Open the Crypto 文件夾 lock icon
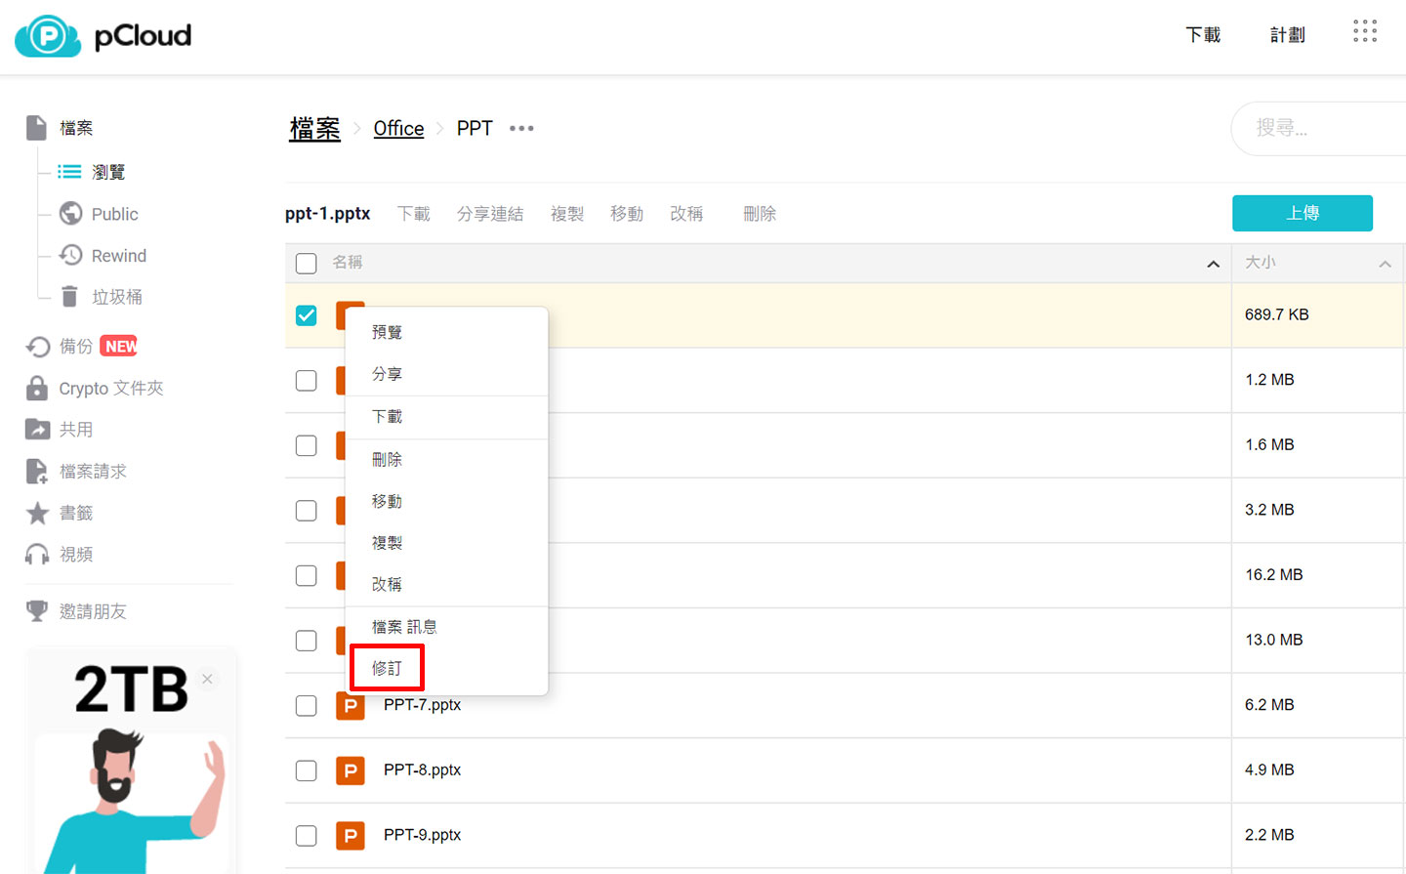The height and width of the screenshot is (874, 1406). pos(36,388)
